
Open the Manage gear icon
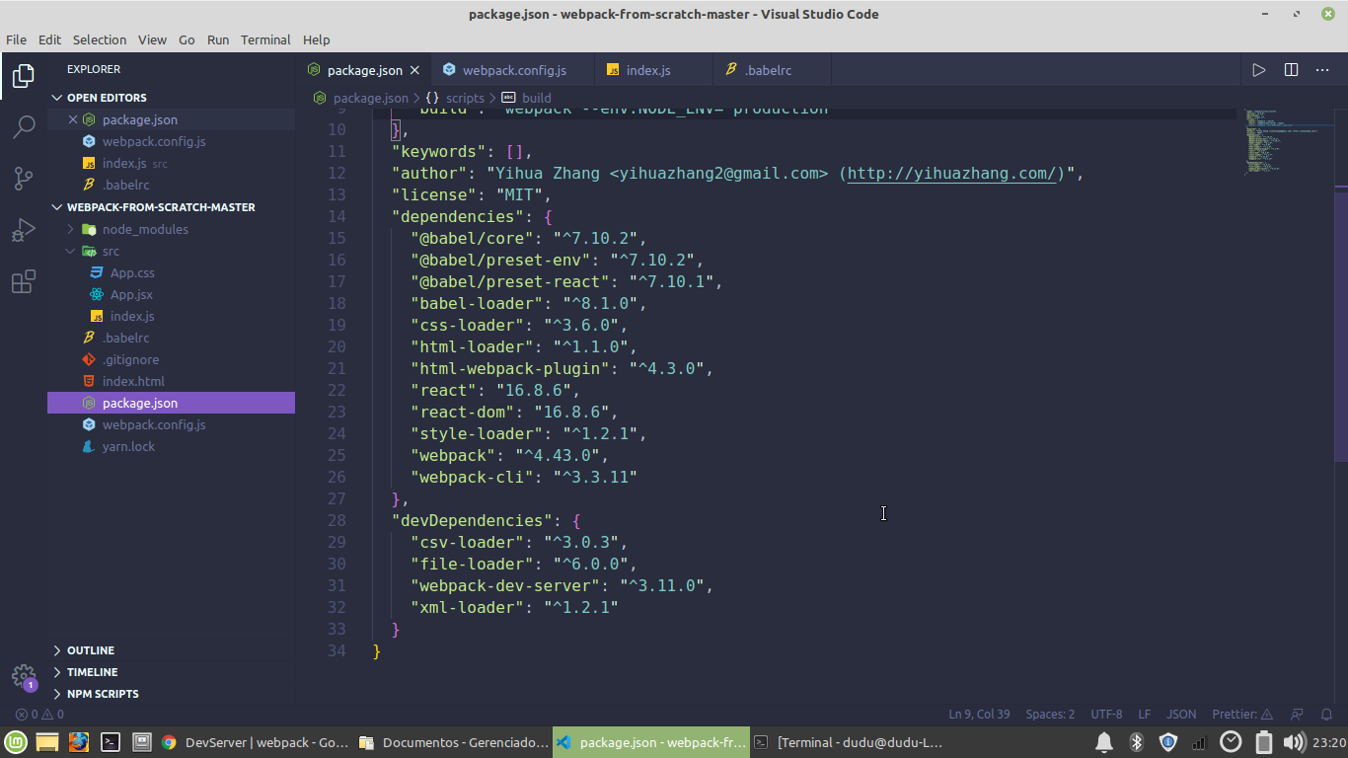23,676
